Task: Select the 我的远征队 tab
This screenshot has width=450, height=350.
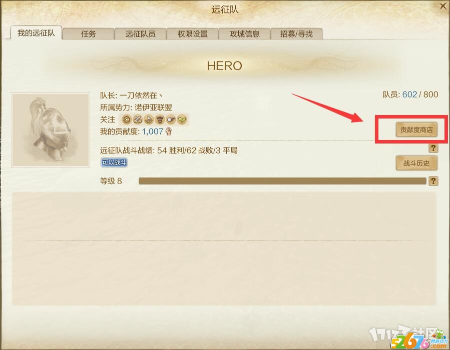Action: pos(36,32)
